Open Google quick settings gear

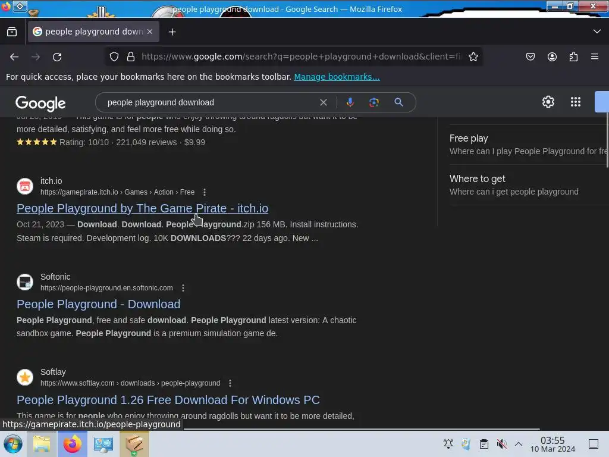548,102
